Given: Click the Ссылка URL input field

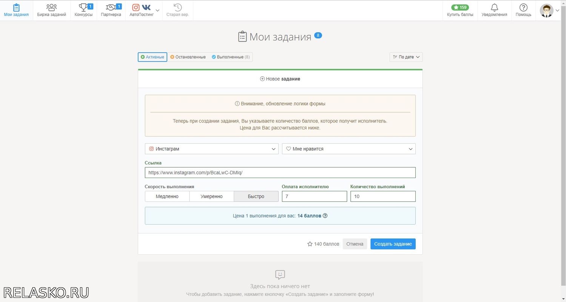Looking at the screenshot, I should (x=280, y=173).
